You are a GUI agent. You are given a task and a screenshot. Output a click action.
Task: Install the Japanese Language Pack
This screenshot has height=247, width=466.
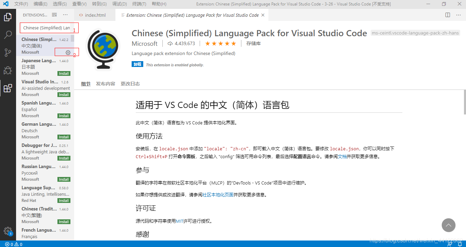64,73
